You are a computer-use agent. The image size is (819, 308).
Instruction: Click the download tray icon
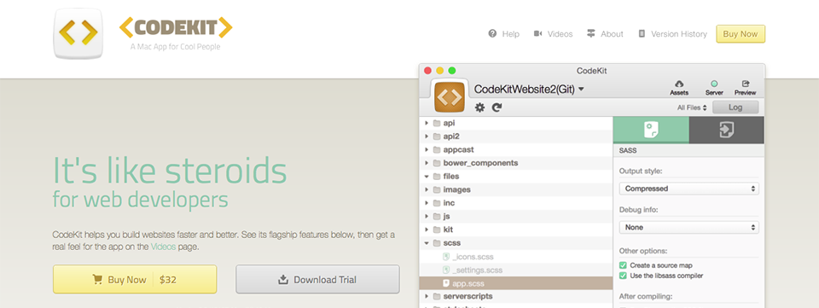[x=283, y=280]
